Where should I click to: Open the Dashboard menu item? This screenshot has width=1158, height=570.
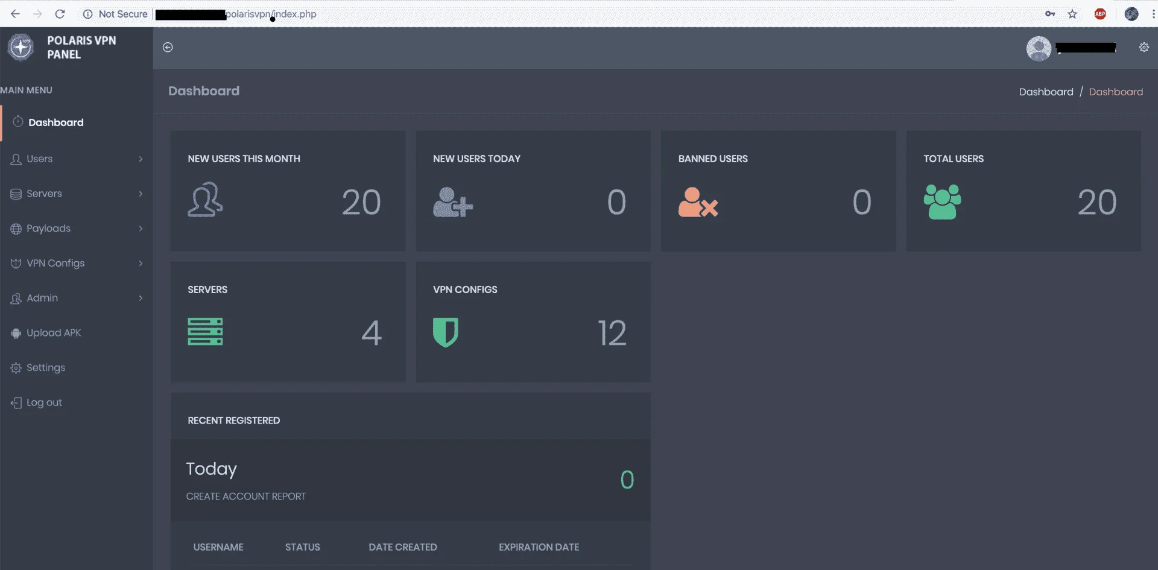tap(77, 122)
